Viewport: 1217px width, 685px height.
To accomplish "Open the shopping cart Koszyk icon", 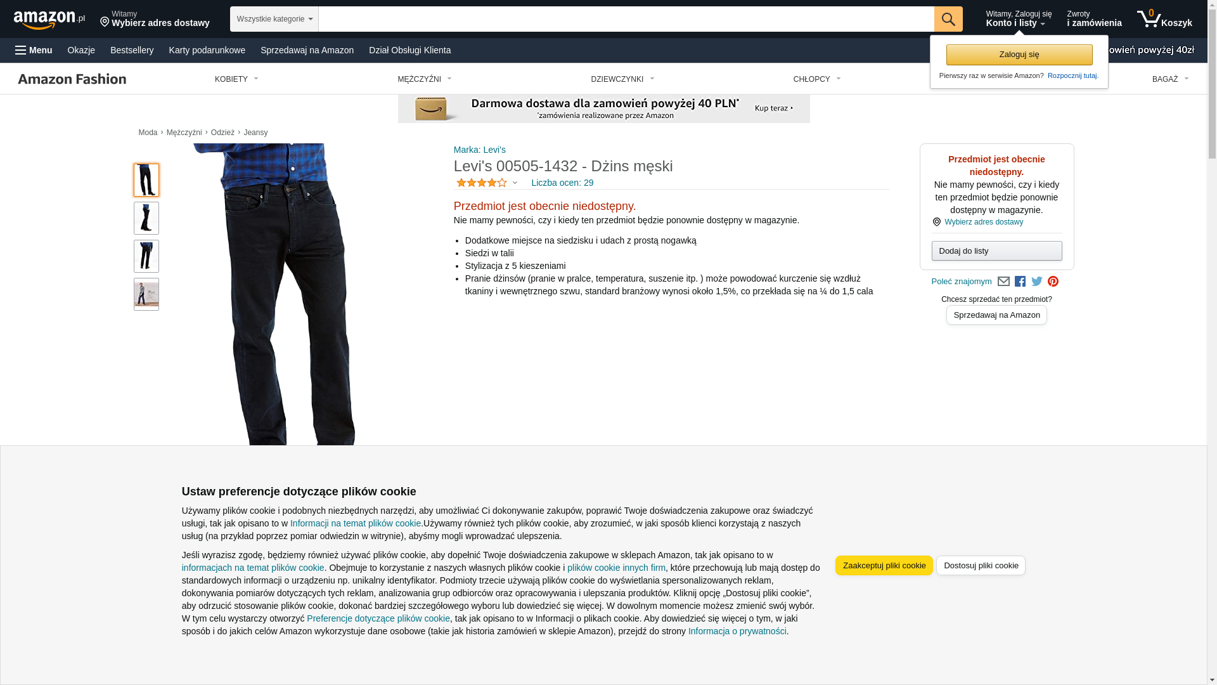I will [x=1164, y=19].
